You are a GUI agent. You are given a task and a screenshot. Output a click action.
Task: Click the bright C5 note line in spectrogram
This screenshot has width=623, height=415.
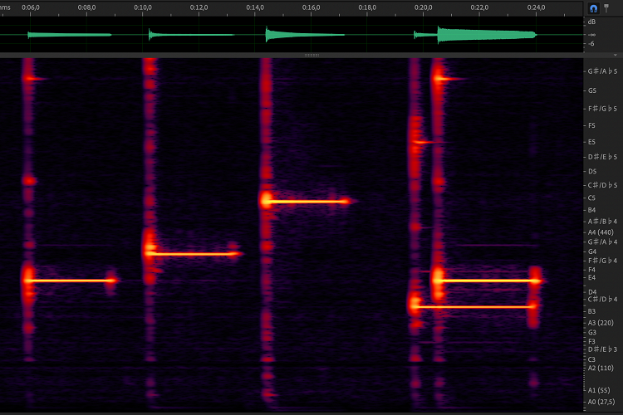307,201
